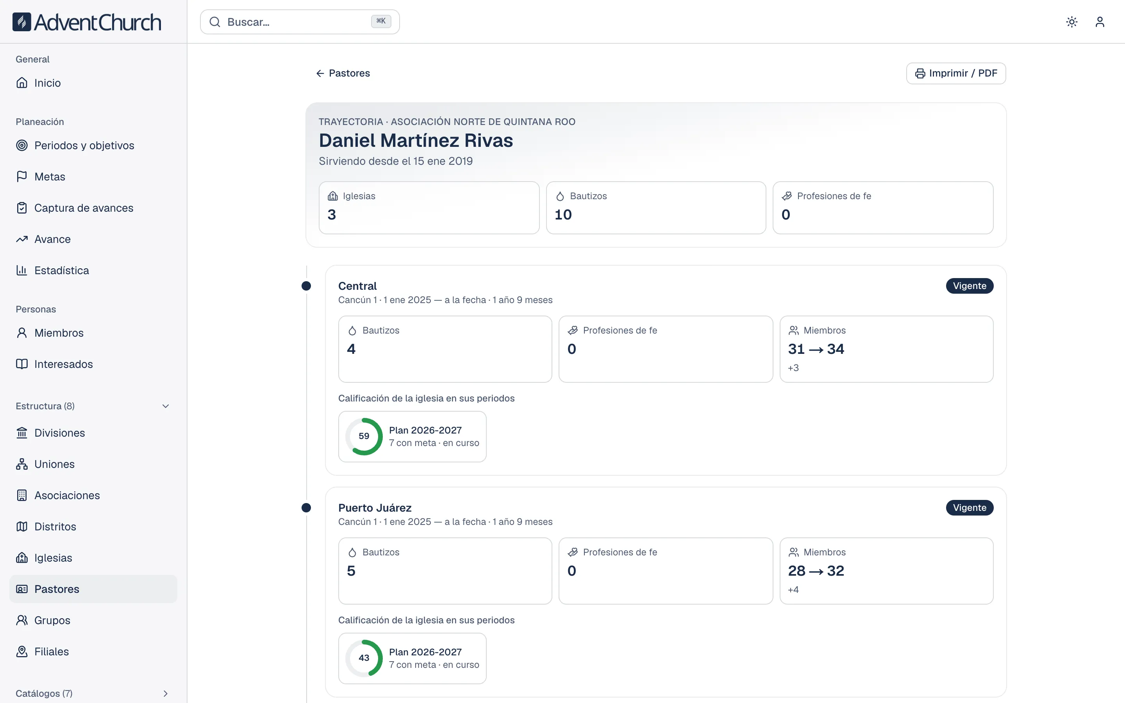1125x703 pixels.
Task: Click the Pastores ID card icon
Action: tap(22, 589)
